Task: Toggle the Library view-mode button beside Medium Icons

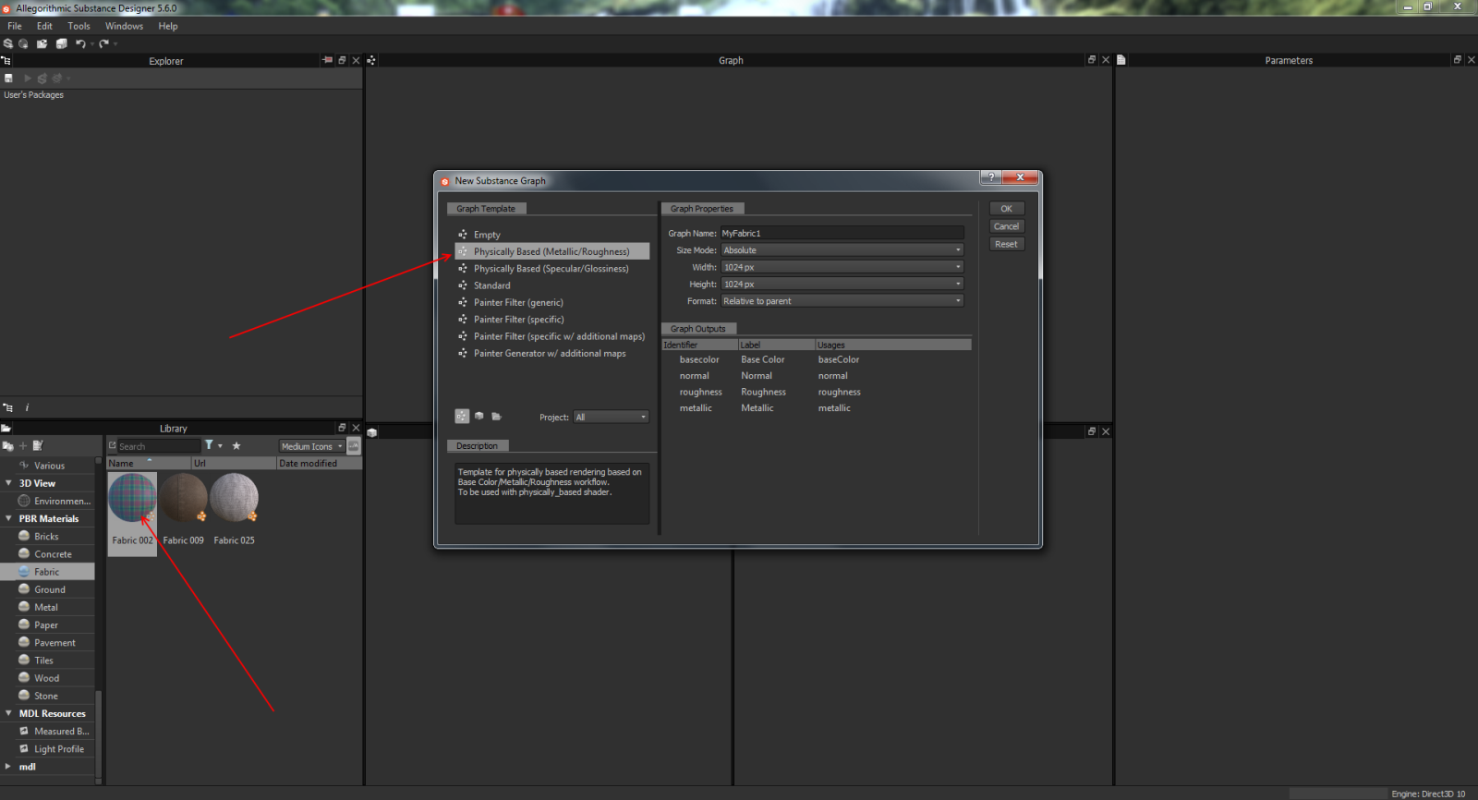Action: (353, 446)
